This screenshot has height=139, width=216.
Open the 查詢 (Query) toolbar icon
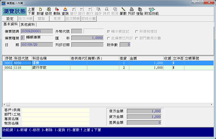click(x=65, y=11)
